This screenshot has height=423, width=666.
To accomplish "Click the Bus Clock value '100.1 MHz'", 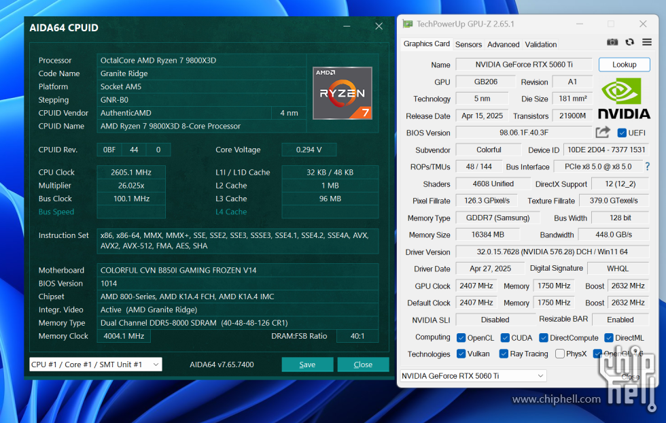I will point(131,199).
